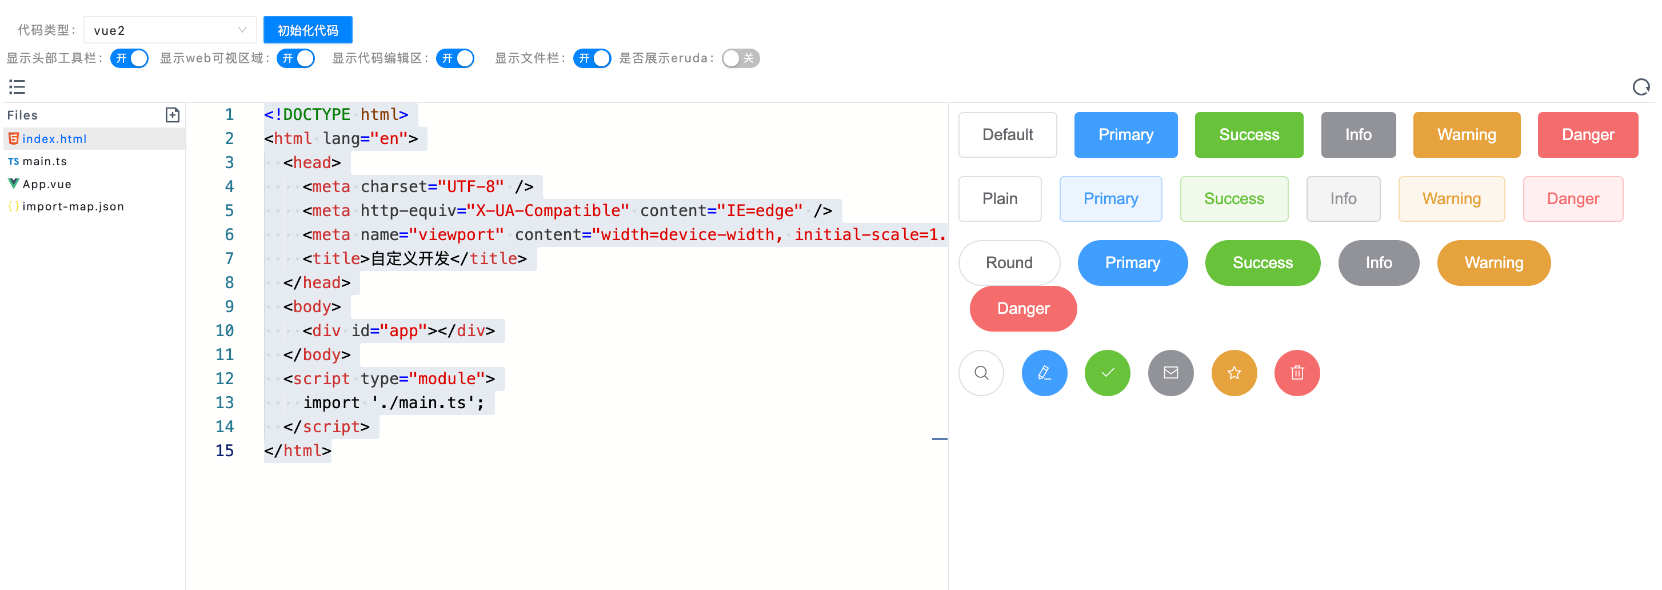Toggle the show code editor area switch
Screen dimensions: 1662x590
coord(455,58)
